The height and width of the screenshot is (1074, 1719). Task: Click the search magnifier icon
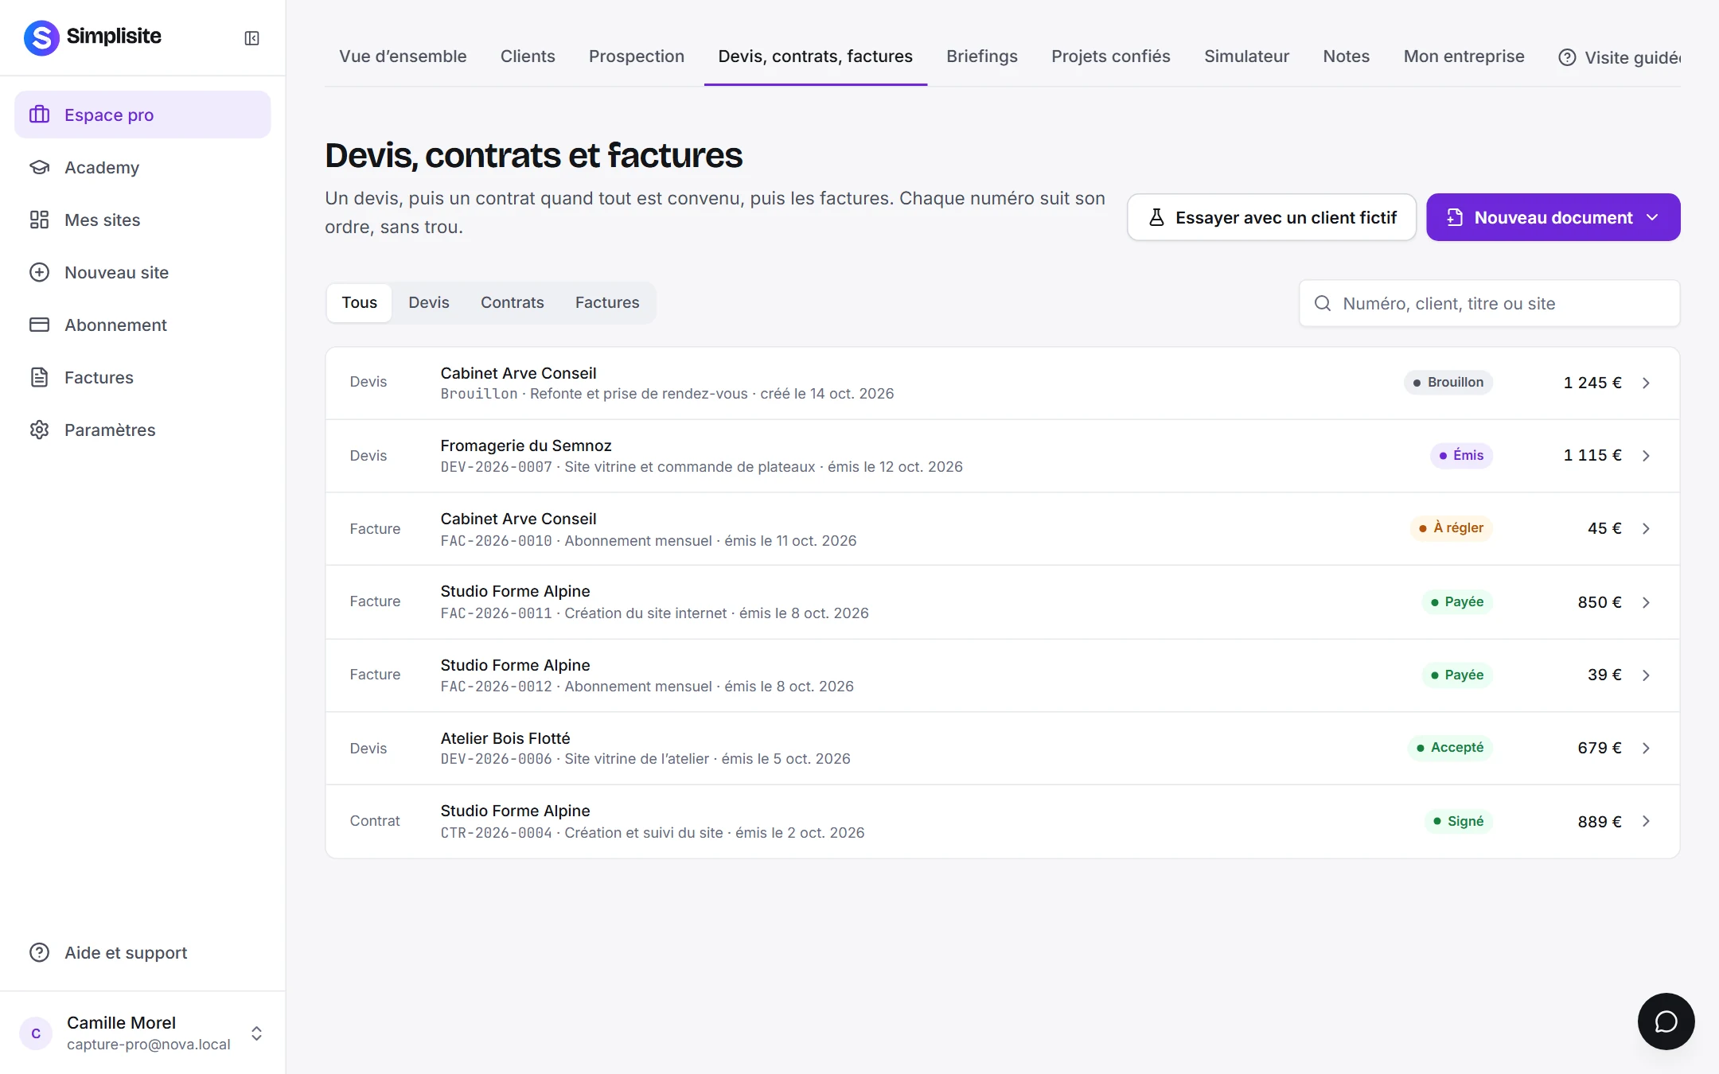click(x=1323, y=303)
